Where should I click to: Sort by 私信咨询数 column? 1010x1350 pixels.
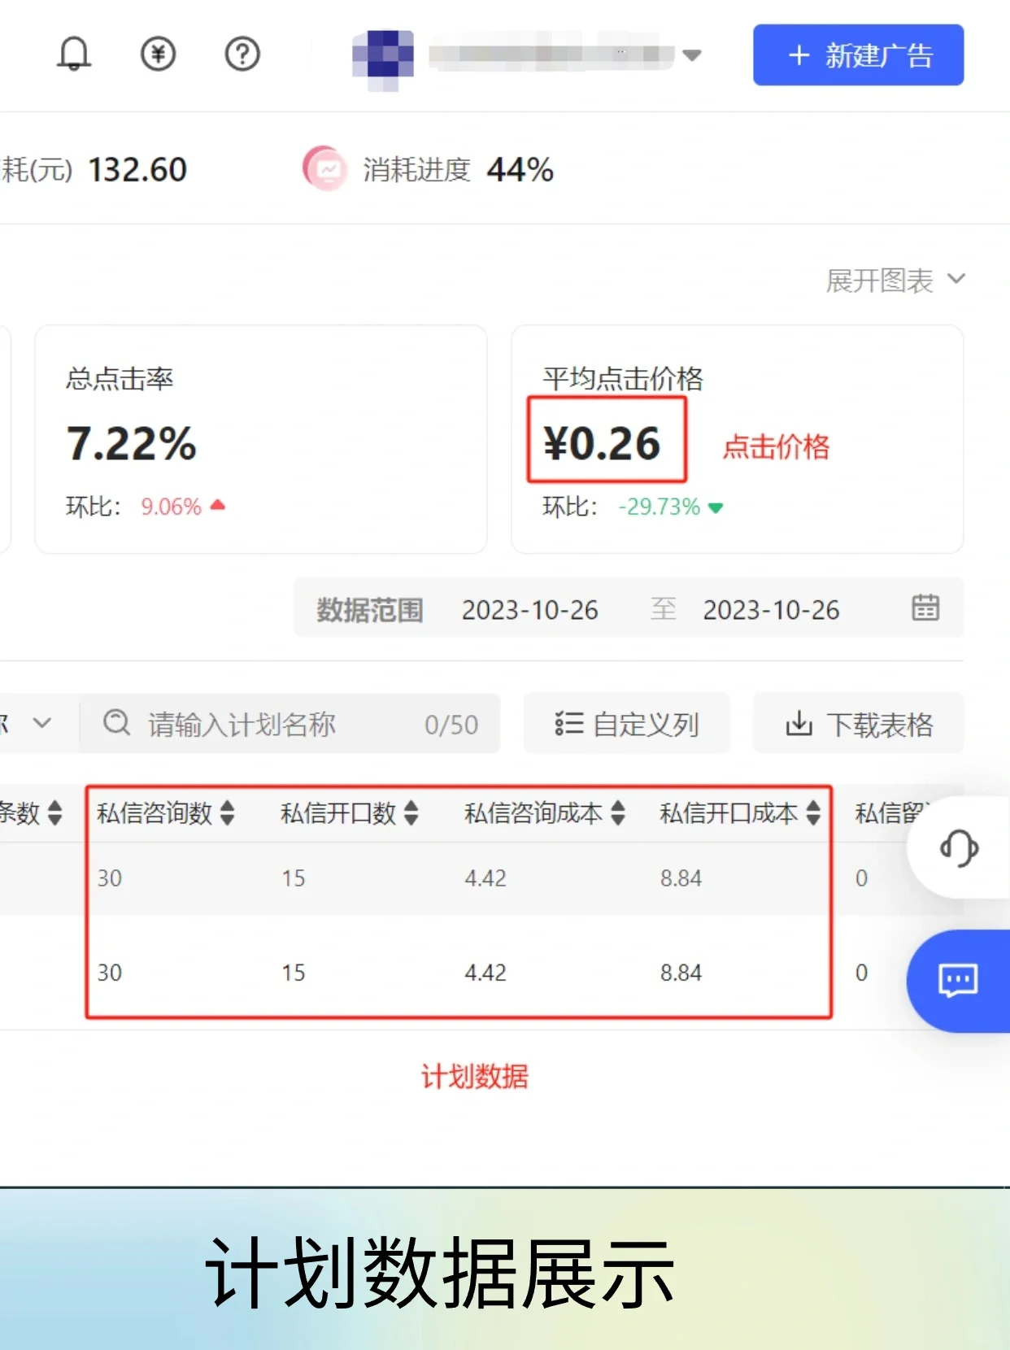[228, 812]
